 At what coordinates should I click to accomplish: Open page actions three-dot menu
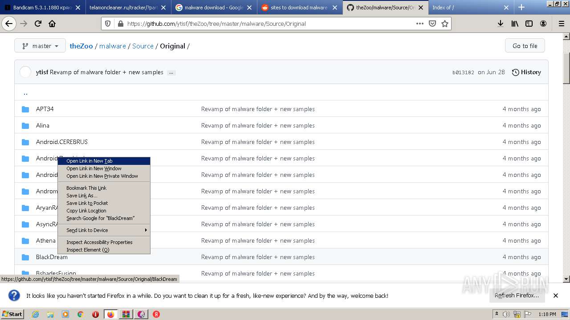[x=420, y=24]
